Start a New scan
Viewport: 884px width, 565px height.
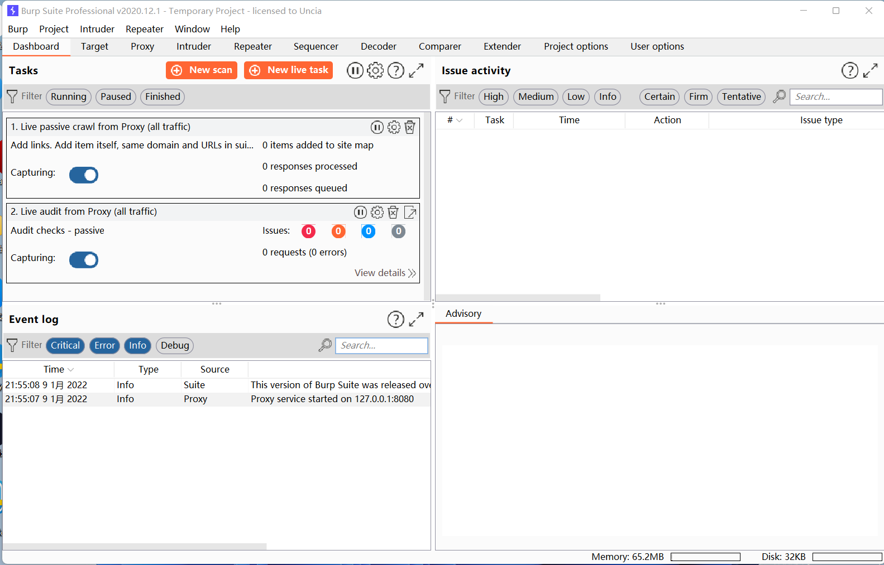[x=202, y=70]
